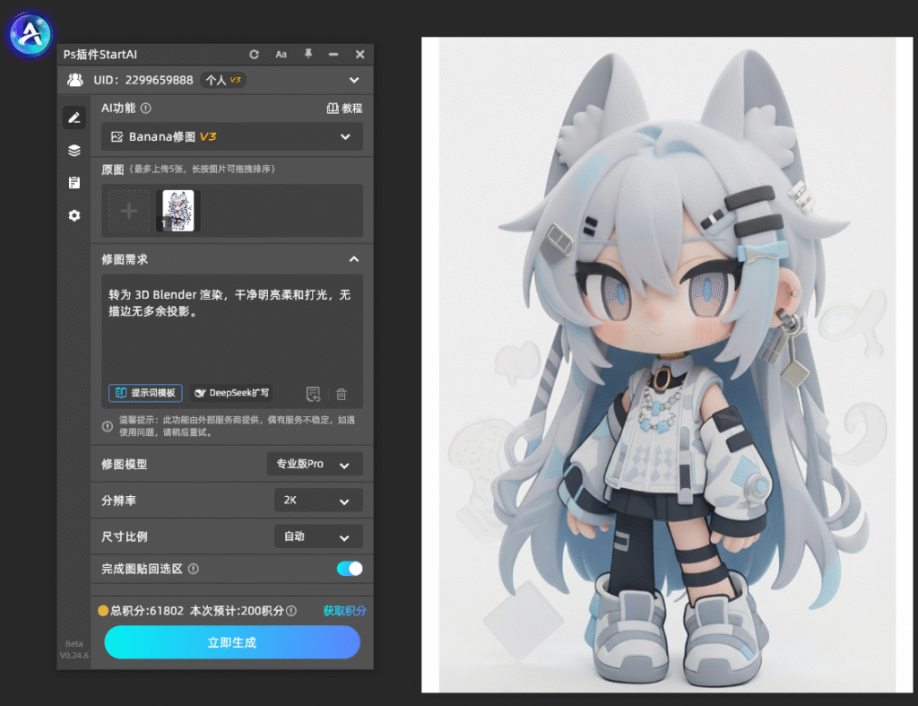Open the layers stack tab in the sidebar
918x706 pixels.
point(74,151)
